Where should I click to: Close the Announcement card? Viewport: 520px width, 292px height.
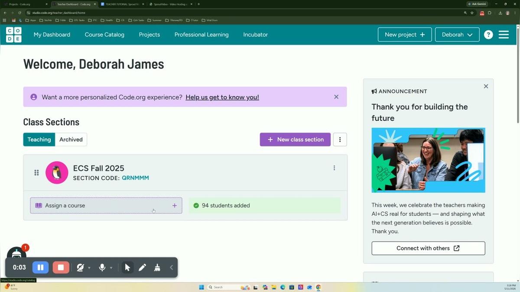[x=486, y=86]
